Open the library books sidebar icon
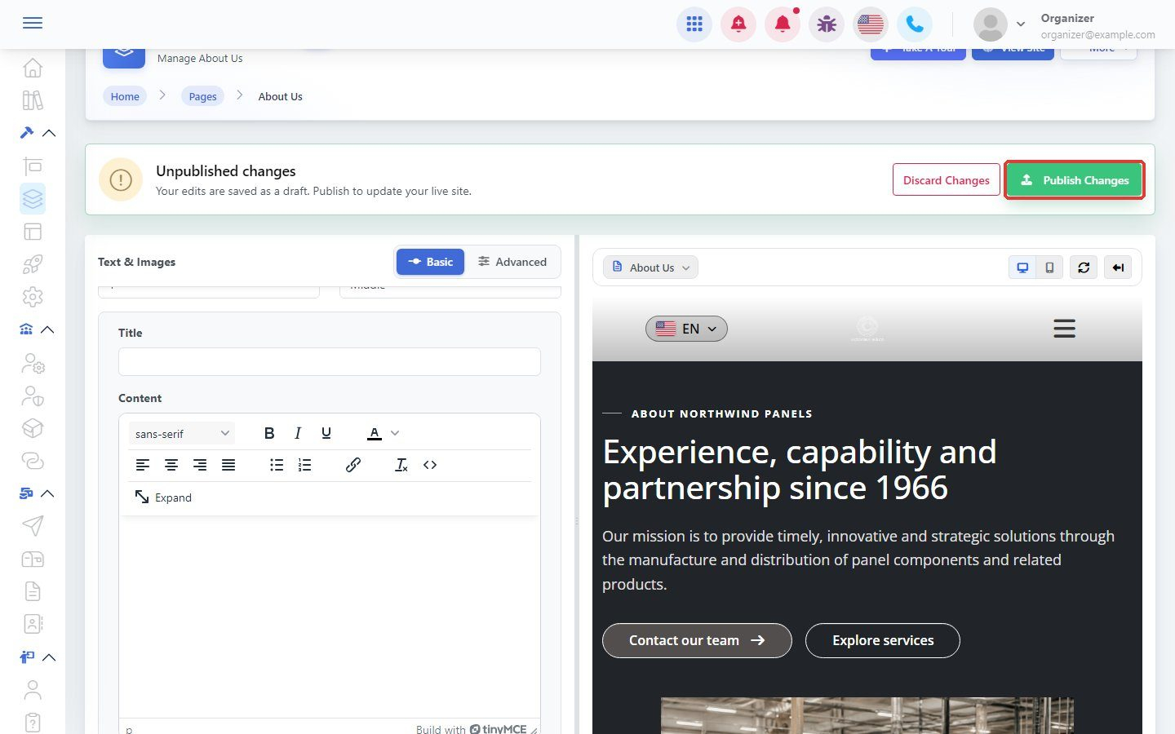 point(33,100)
